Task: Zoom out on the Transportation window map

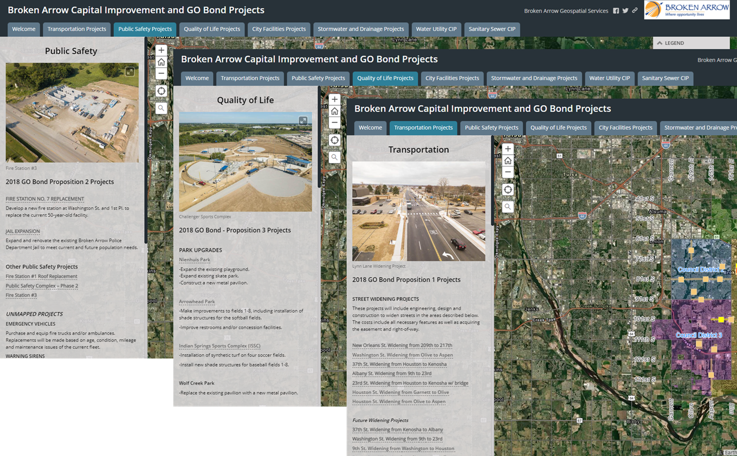Action: tap(508, 172)
